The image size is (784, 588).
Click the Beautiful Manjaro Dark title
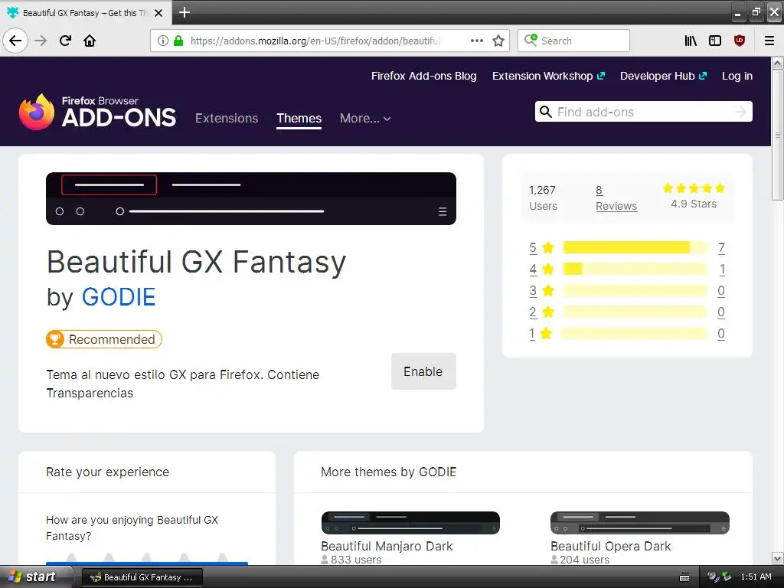[x=387, y=546]
